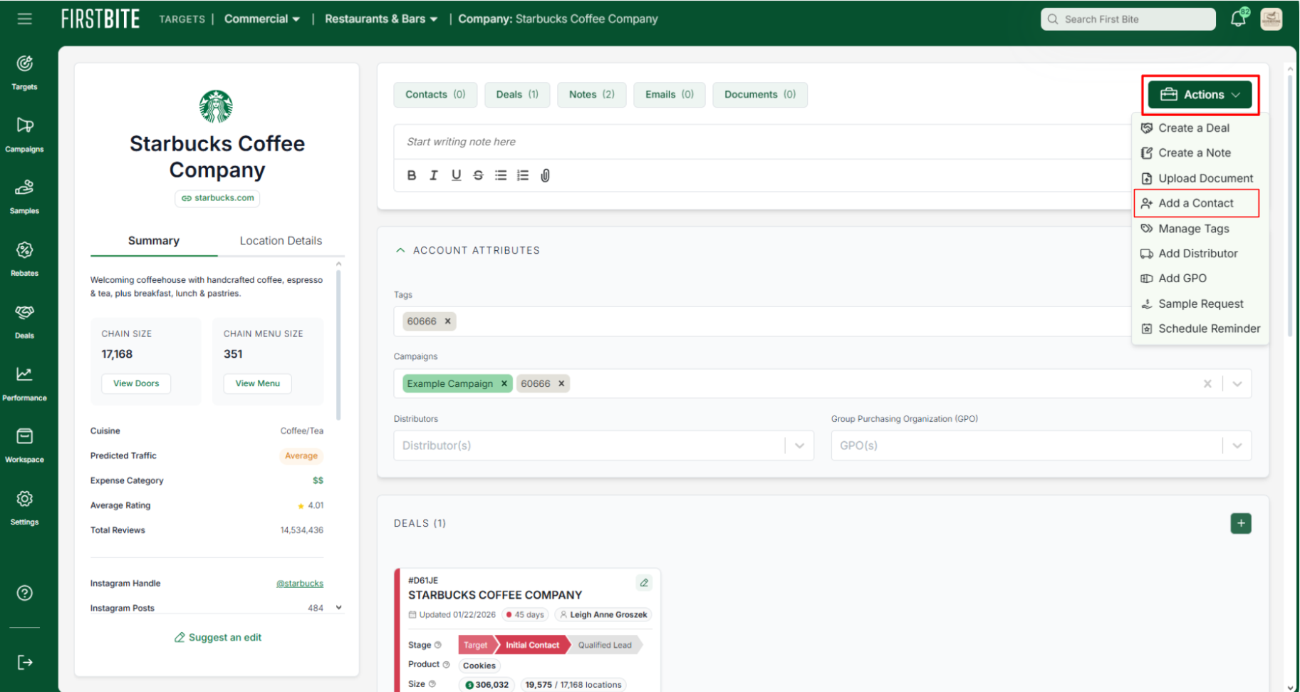1300x692 pixels.
Task: Open the Emails (0) tab
Action: click(670, 95)
